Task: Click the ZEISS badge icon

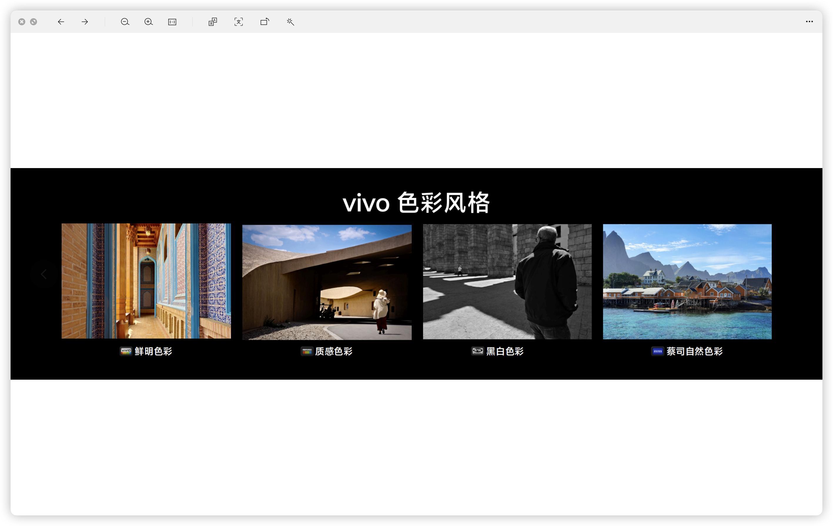Action: [x=658, y=351]
